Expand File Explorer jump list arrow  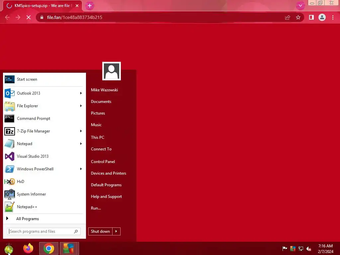(x=81, y=106)
